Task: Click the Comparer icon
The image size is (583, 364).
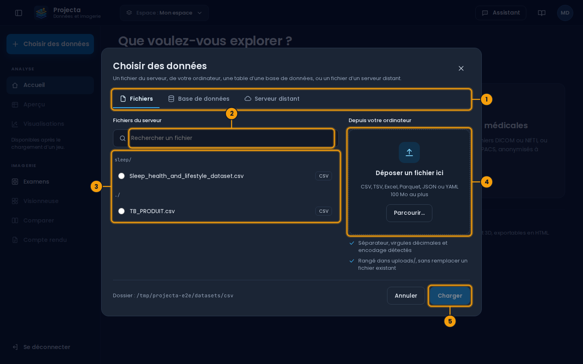Action: 15,220
